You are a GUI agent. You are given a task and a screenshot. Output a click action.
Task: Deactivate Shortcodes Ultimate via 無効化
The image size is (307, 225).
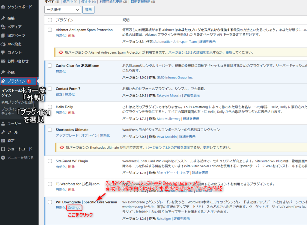click(x=105, y=135)
